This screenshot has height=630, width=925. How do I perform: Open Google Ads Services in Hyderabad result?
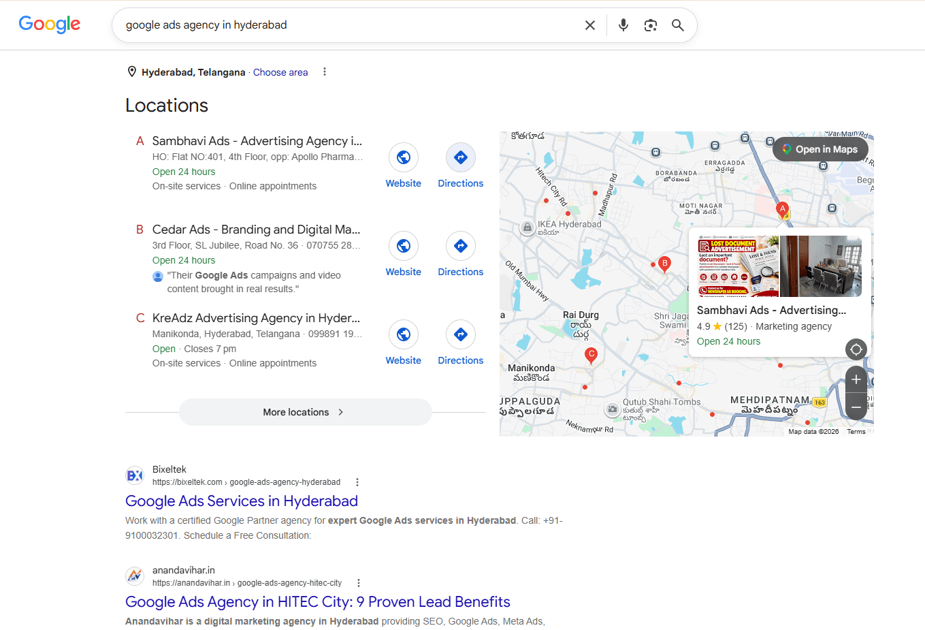[x=242, y=501]
